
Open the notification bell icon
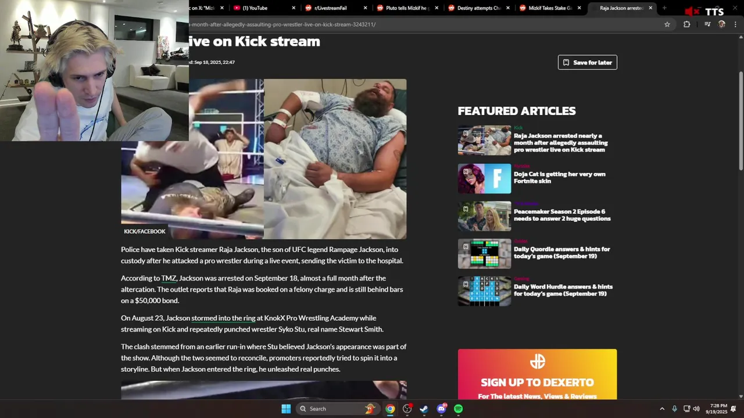734,409
